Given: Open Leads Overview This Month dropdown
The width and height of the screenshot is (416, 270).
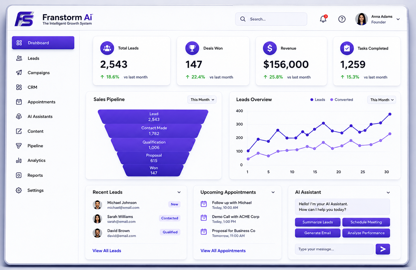Looking at the screenshot, I should click(x=382, y=100).
